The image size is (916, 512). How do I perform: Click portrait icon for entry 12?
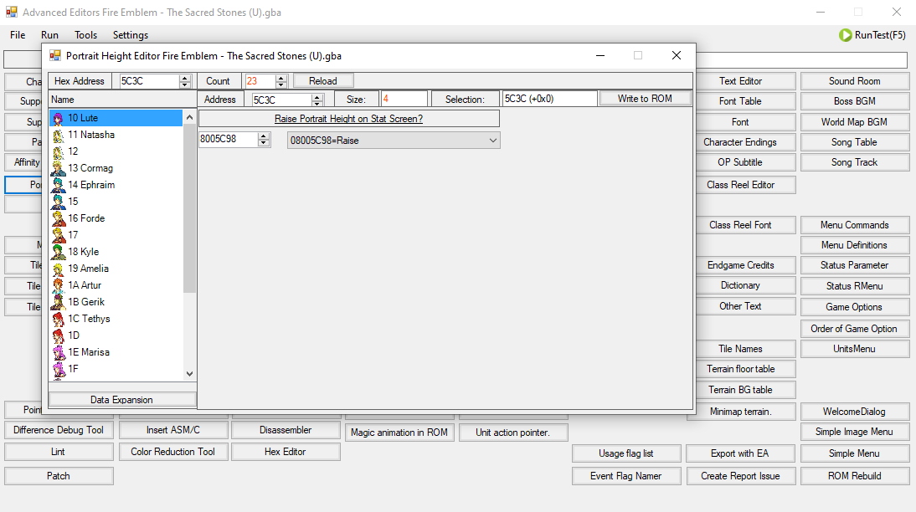click(x=58, y=151)
